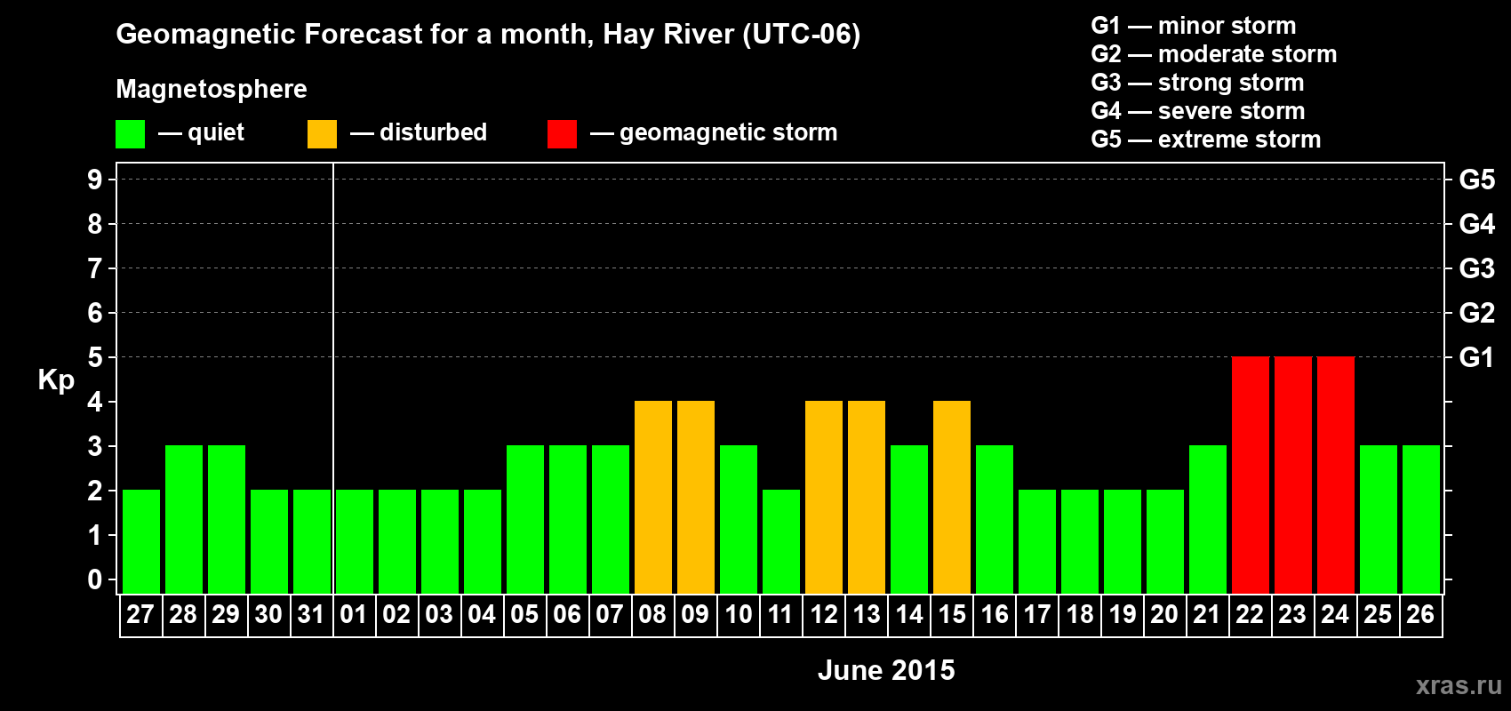
Task: Click the 'geomagnetic storm' legend label
Action: tap(729, 133)
